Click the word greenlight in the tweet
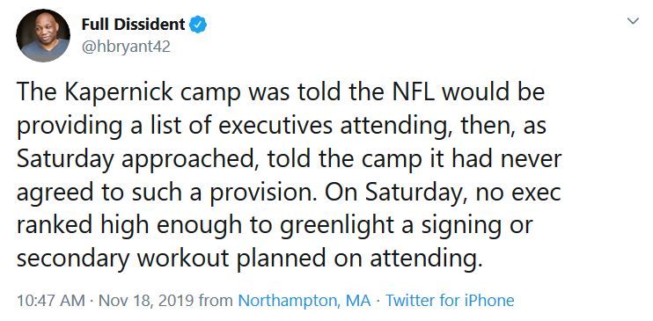 pos(337,225)
